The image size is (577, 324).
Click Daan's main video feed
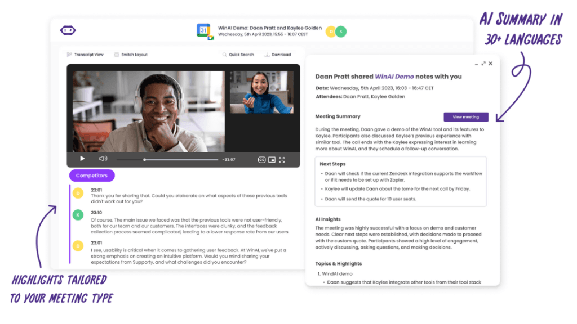pyautogui.click(x=148, y=111)
